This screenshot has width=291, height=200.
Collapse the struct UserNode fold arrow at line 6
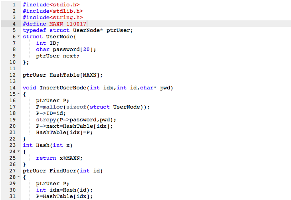tap(18, 36)
